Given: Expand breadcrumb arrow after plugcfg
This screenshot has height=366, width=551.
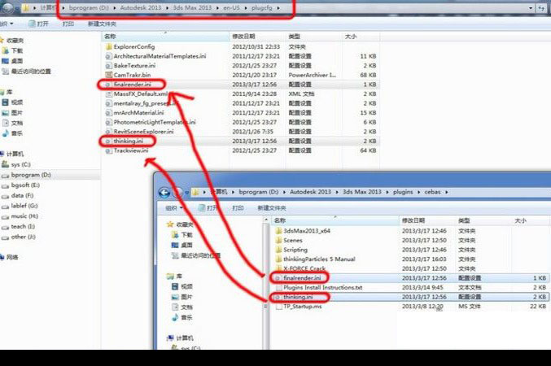Looking at the screenshot, I should (278, 8).
